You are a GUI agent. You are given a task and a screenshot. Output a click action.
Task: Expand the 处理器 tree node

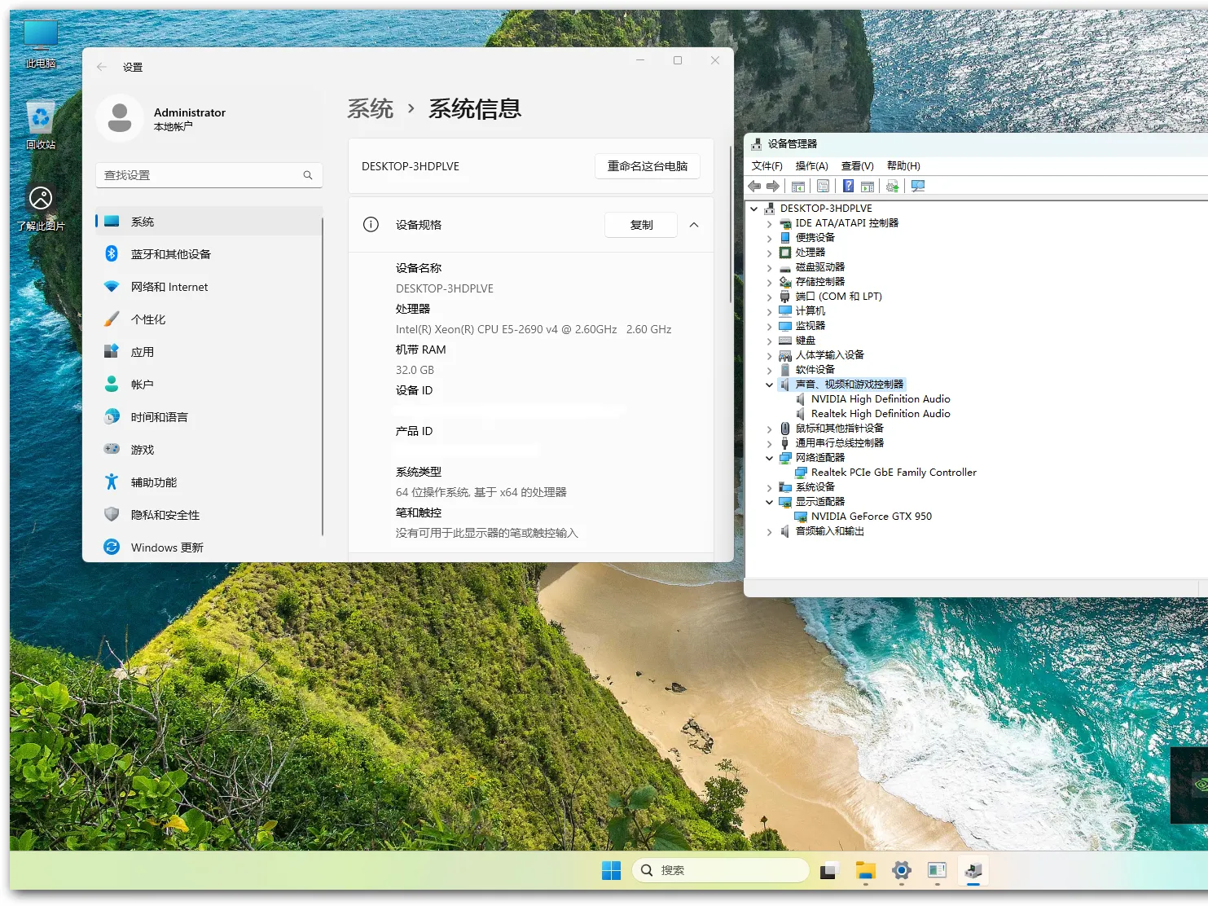tap(769, 252)
